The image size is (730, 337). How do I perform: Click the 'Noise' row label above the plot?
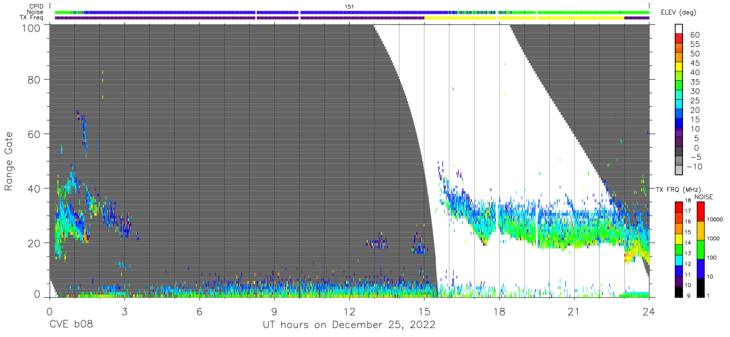tap(36, 12)
